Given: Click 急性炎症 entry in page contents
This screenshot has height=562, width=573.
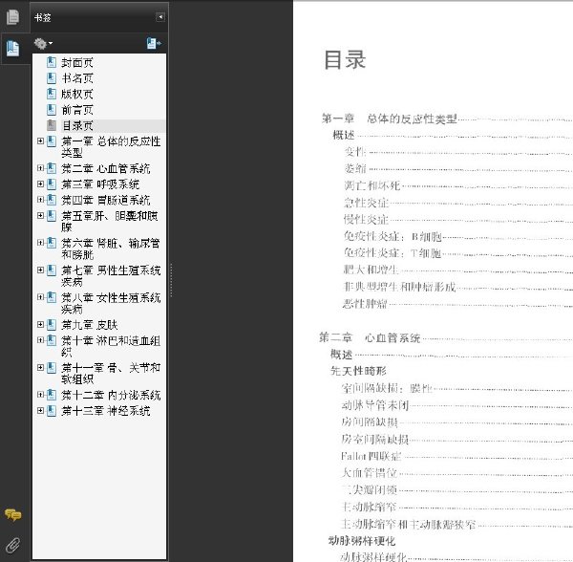Looking at the screenshot, I should [x=366, y=203].
